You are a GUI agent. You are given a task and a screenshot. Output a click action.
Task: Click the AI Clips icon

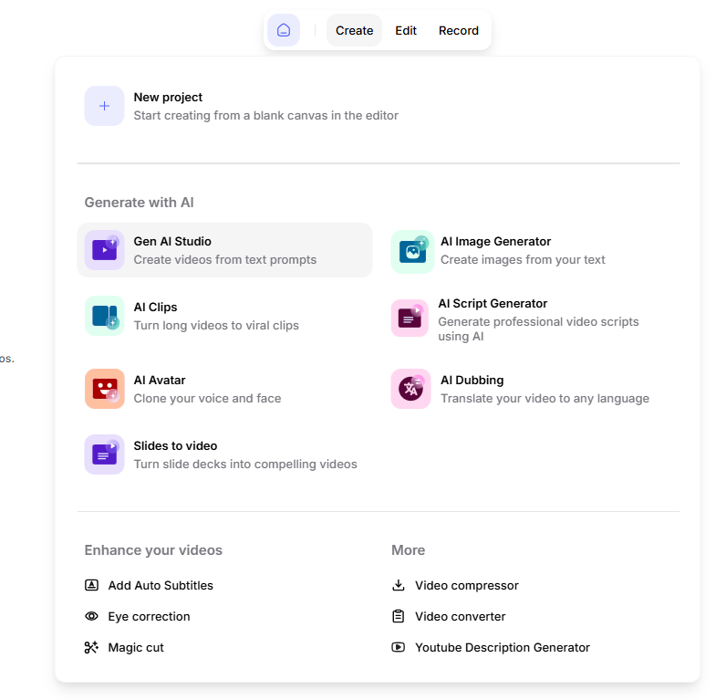click(104, 316)
